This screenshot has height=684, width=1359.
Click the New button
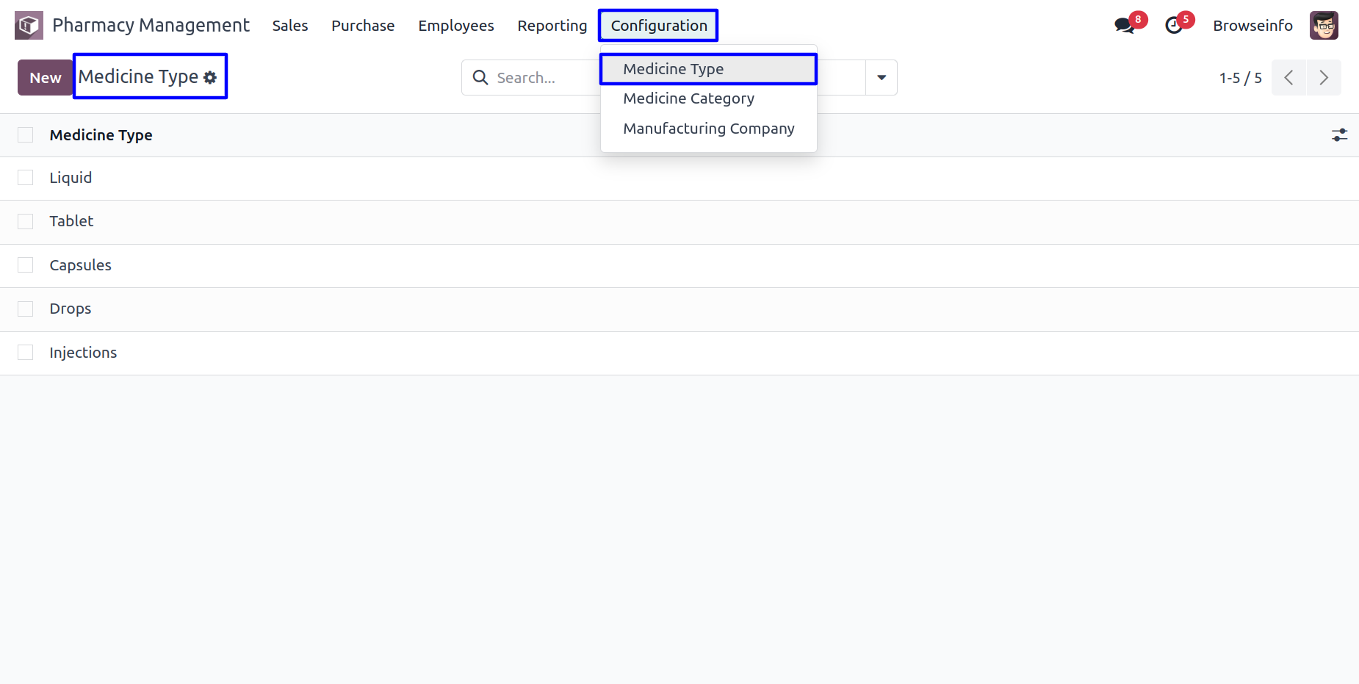coord(46,78)
